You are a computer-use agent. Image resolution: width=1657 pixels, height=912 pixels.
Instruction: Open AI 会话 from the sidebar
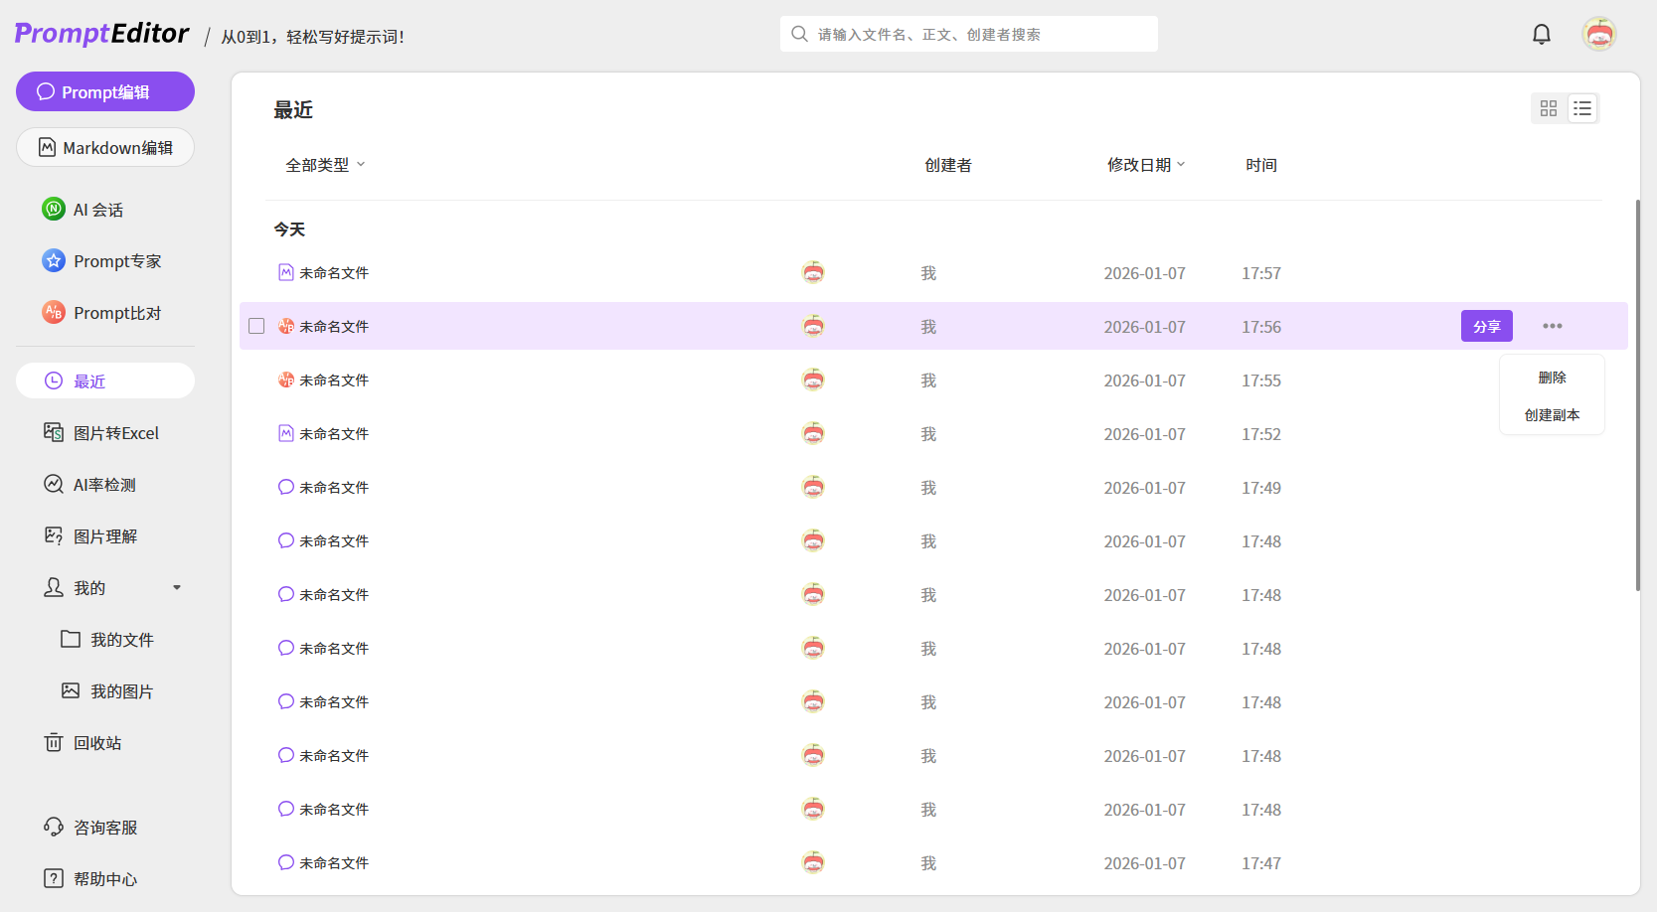(97, 210)
